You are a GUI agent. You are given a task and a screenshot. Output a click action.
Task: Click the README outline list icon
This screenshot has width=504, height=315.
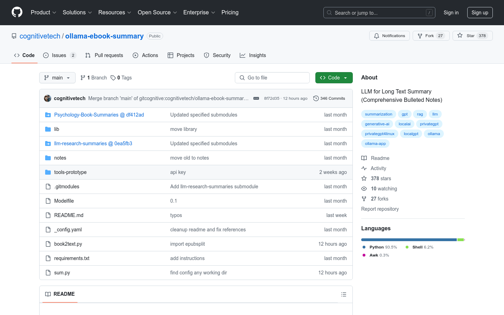(344, 294)
